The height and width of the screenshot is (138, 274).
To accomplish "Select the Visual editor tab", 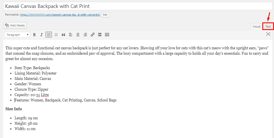I will point(256,27).
